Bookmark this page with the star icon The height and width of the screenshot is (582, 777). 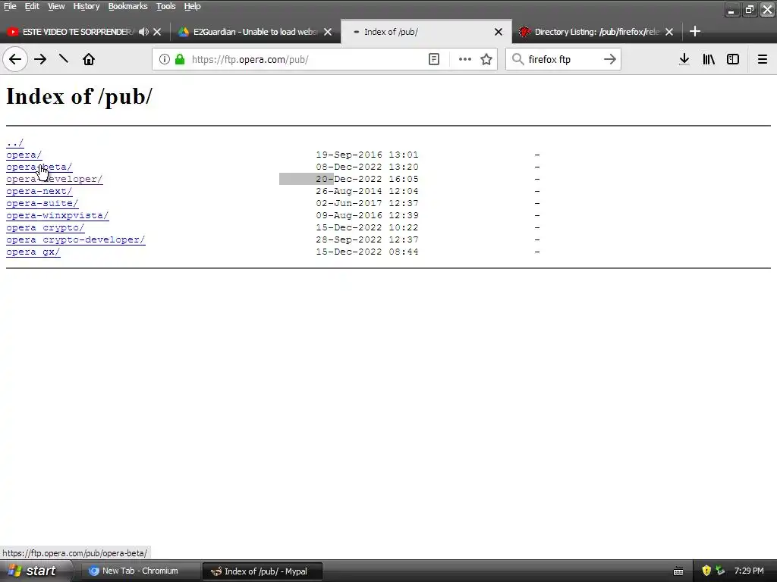click(x=486, y=59)
